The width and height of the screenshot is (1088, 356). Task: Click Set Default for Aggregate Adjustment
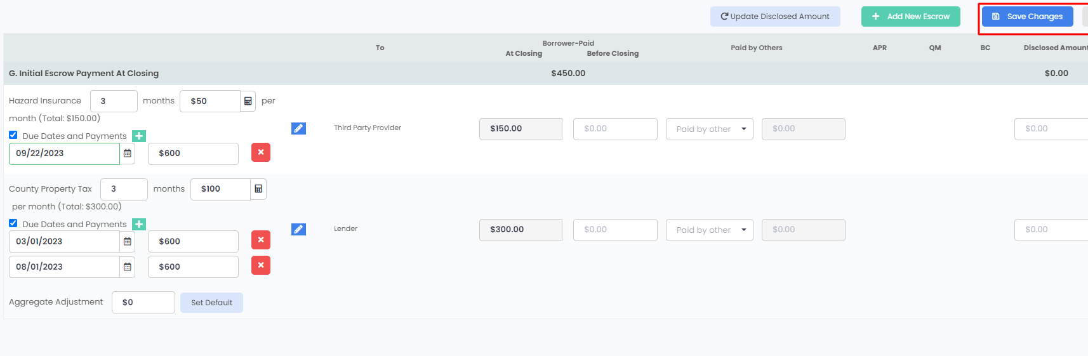tap(211, 303)
